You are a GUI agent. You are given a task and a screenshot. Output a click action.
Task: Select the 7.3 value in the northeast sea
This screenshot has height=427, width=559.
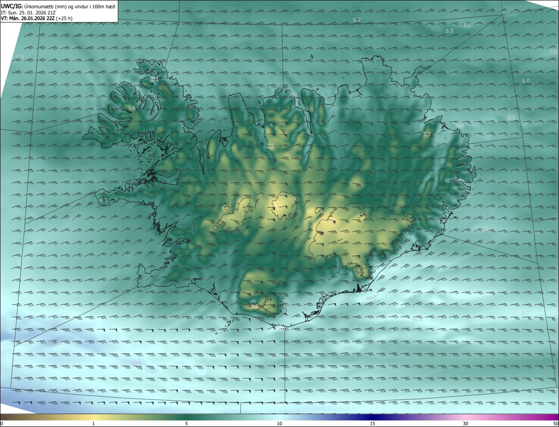tap(467, 25)
